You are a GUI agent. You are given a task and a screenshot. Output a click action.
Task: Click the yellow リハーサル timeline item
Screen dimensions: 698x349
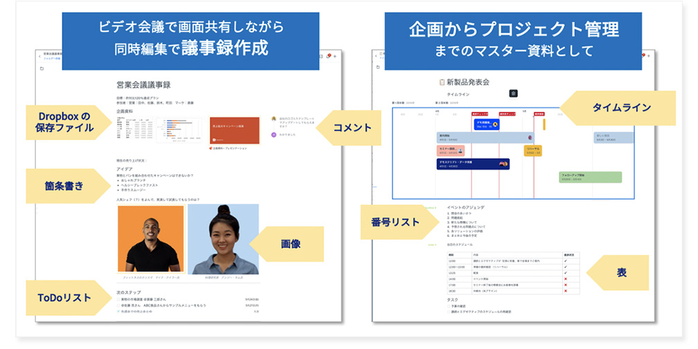533,150
